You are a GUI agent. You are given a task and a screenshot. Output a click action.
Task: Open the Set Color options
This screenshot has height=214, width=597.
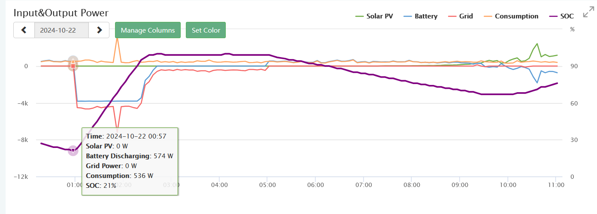tap(206, 30)
